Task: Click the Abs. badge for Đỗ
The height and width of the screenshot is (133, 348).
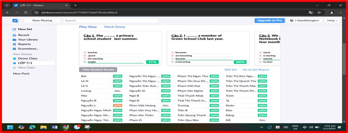Action: coord(263,120)
